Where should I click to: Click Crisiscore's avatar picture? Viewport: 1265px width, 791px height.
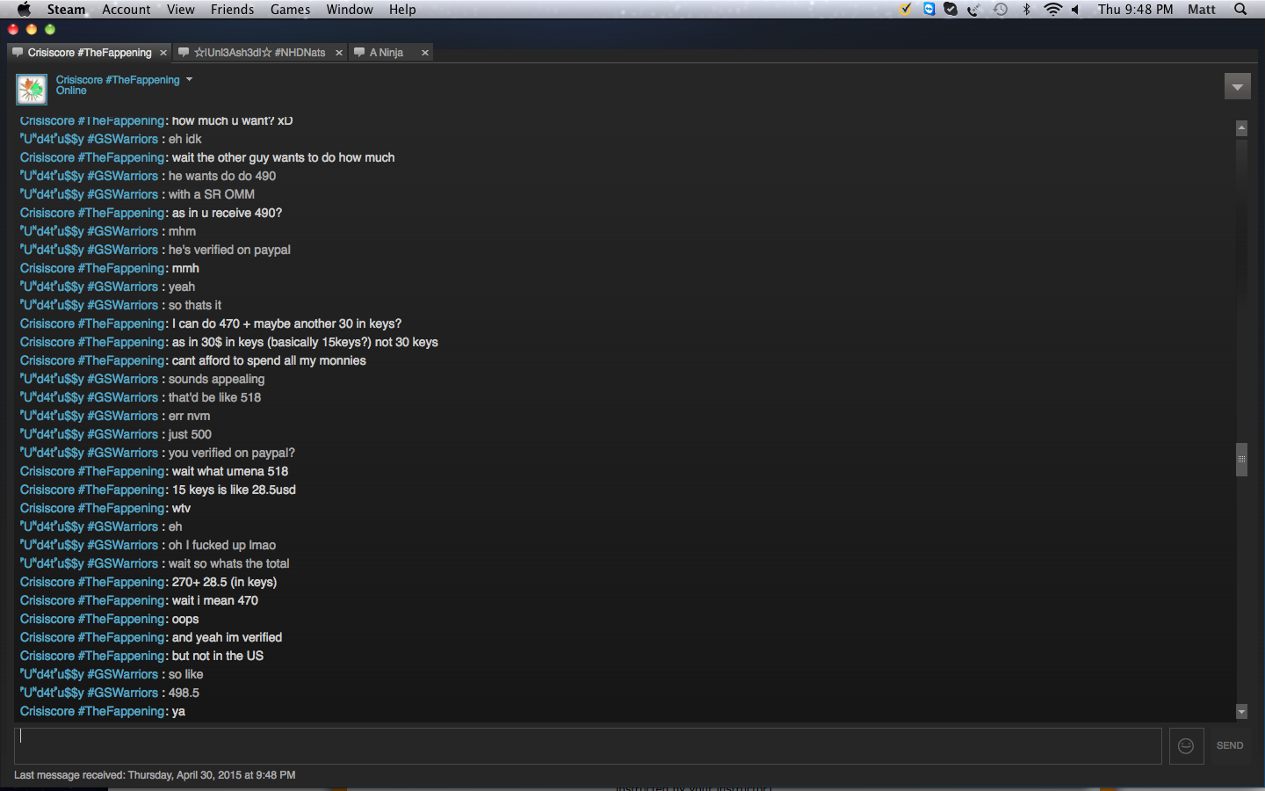point(32,89)
